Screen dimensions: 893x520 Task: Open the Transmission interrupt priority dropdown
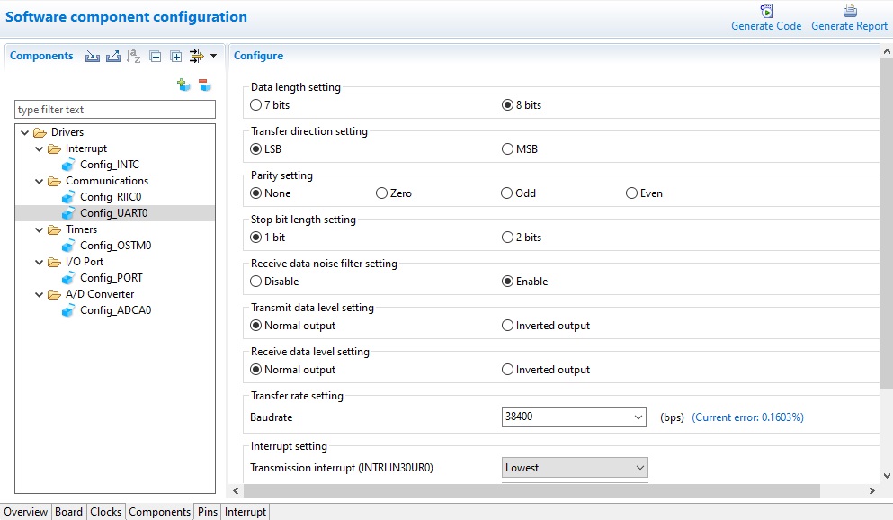[x=639, y=468]
